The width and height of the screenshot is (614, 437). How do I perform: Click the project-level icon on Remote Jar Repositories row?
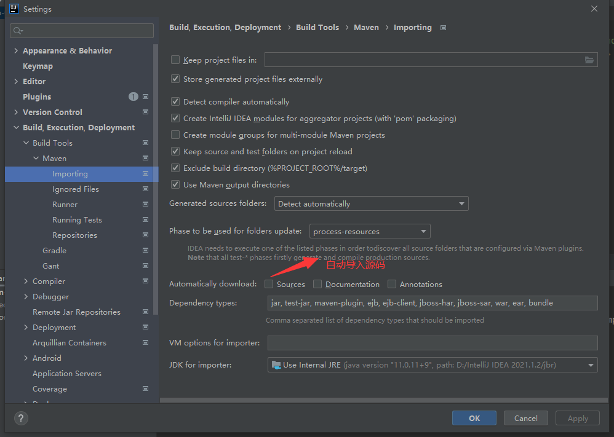(145, 312)
